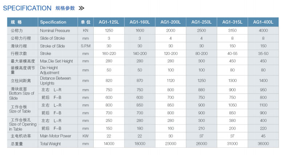Click the Main Motor Power label
The width and height of the screenshot is (285, 155).
(56, 136)
